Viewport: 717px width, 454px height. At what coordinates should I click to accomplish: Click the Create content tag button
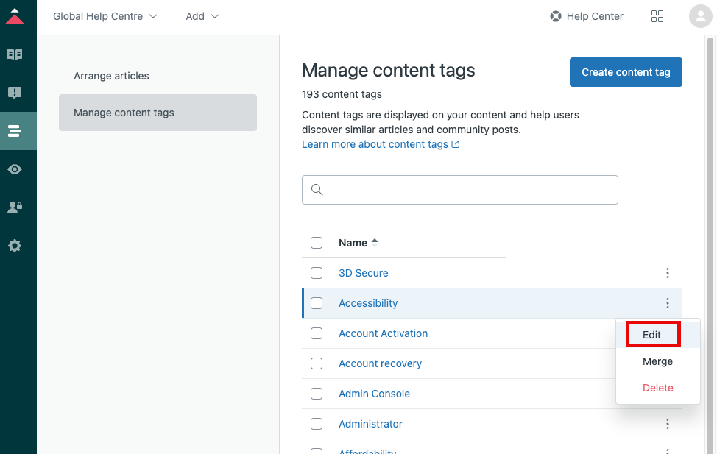pyautogui.click(x=626, y=72)
